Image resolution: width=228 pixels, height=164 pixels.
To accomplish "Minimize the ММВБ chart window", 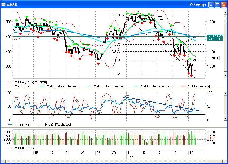I will click(211, 5).
